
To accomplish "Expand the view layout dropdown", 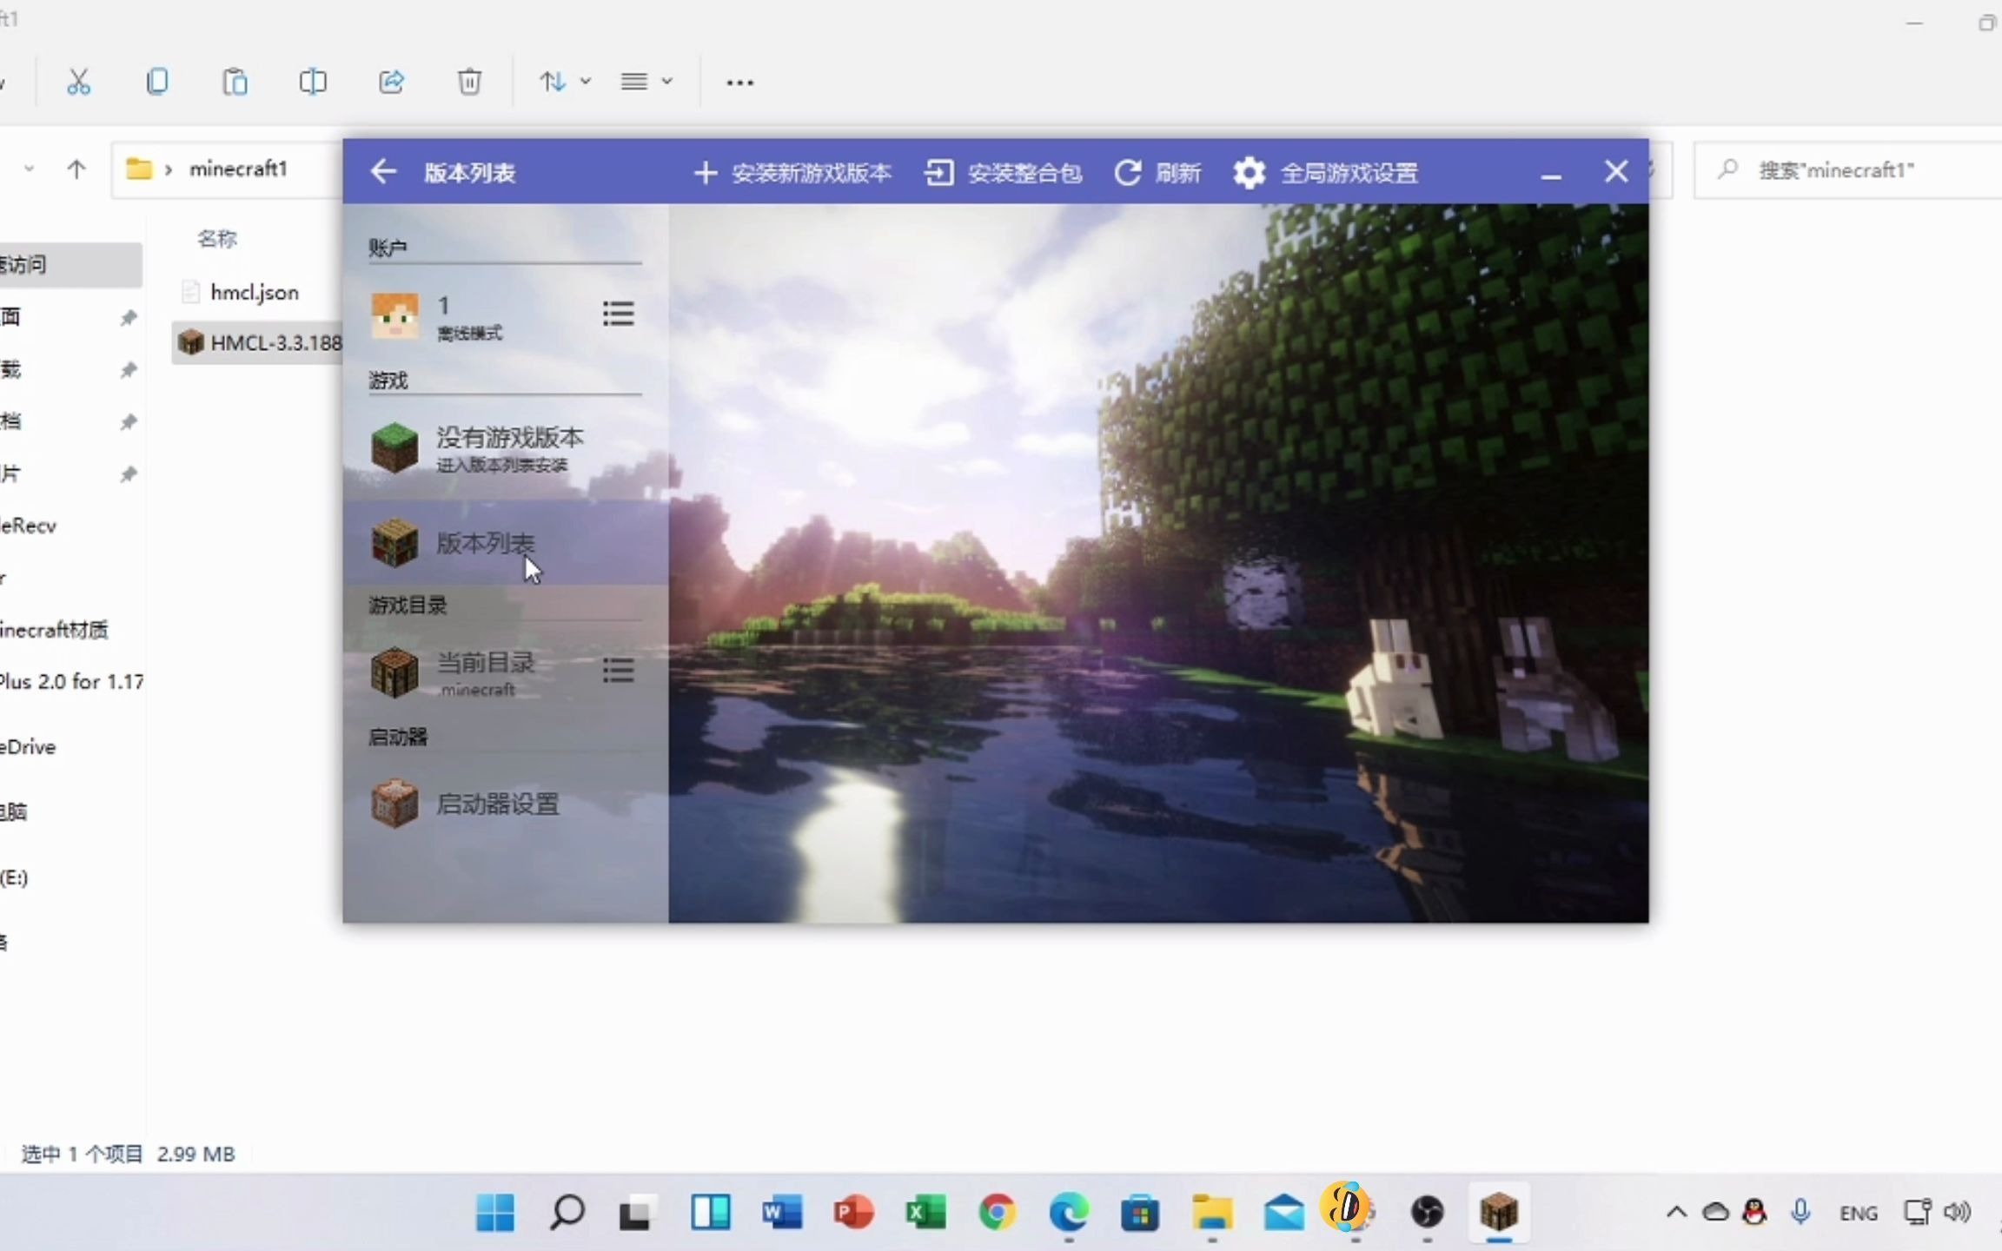I will (646, 82).
